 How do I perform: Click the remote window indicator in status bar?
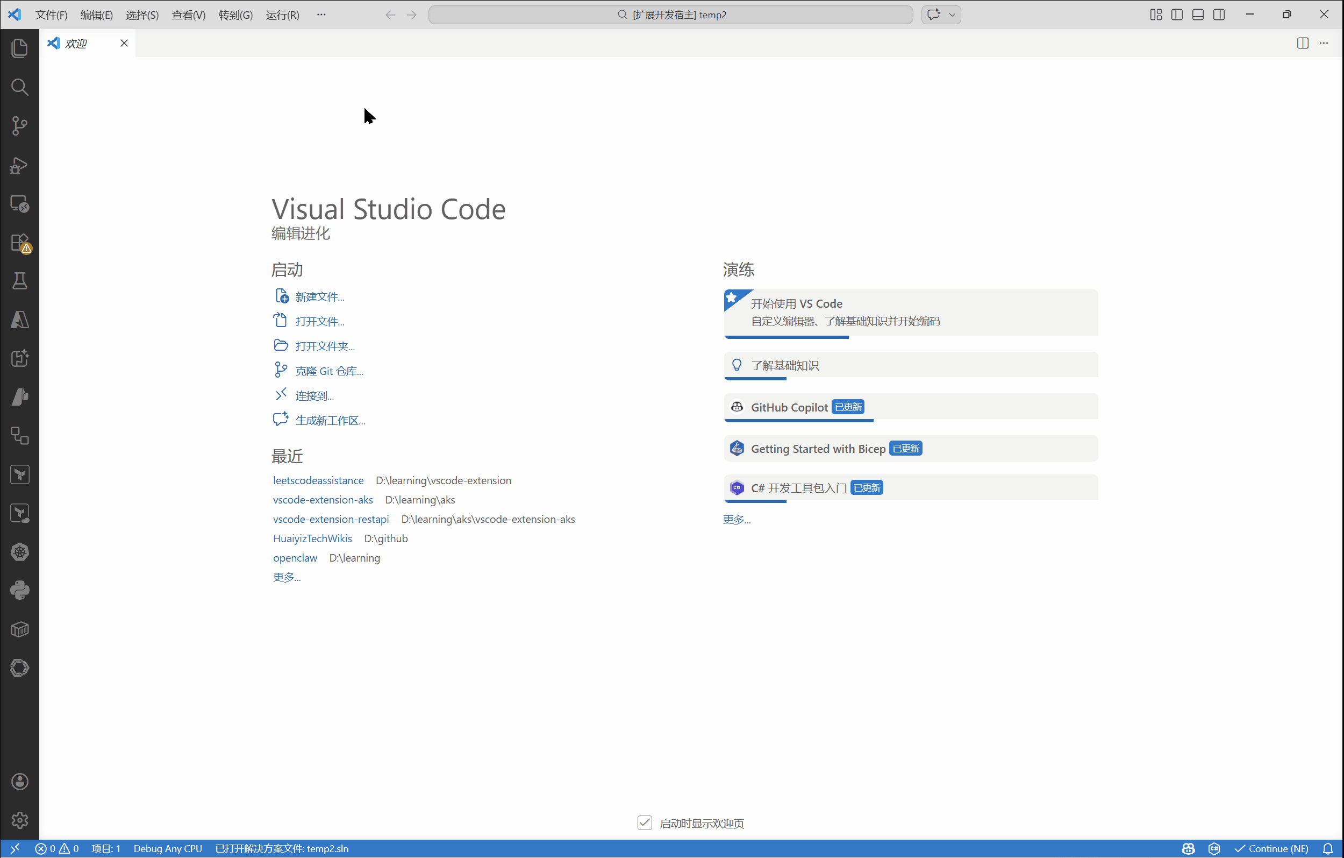pyautogui.click(x=15, y=848)
